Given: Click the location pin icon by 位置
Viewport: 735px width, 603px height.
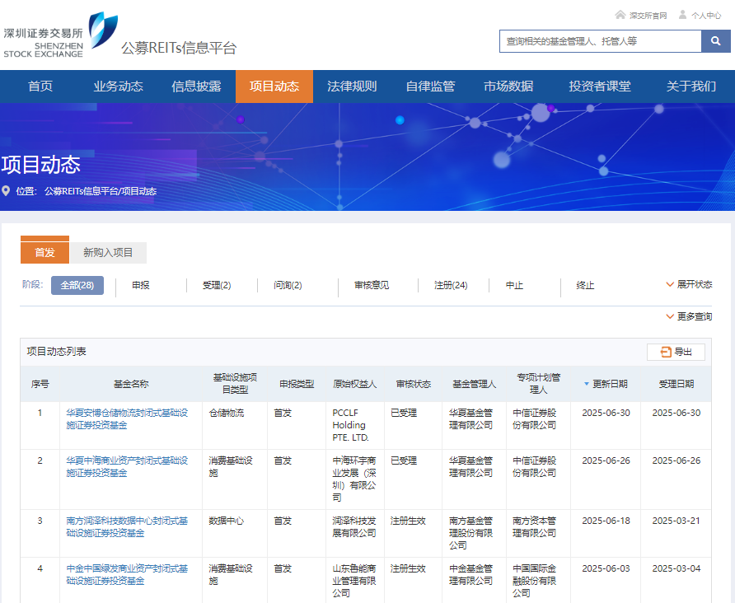Looking at the screenshot, I should [x=7, y=191].
